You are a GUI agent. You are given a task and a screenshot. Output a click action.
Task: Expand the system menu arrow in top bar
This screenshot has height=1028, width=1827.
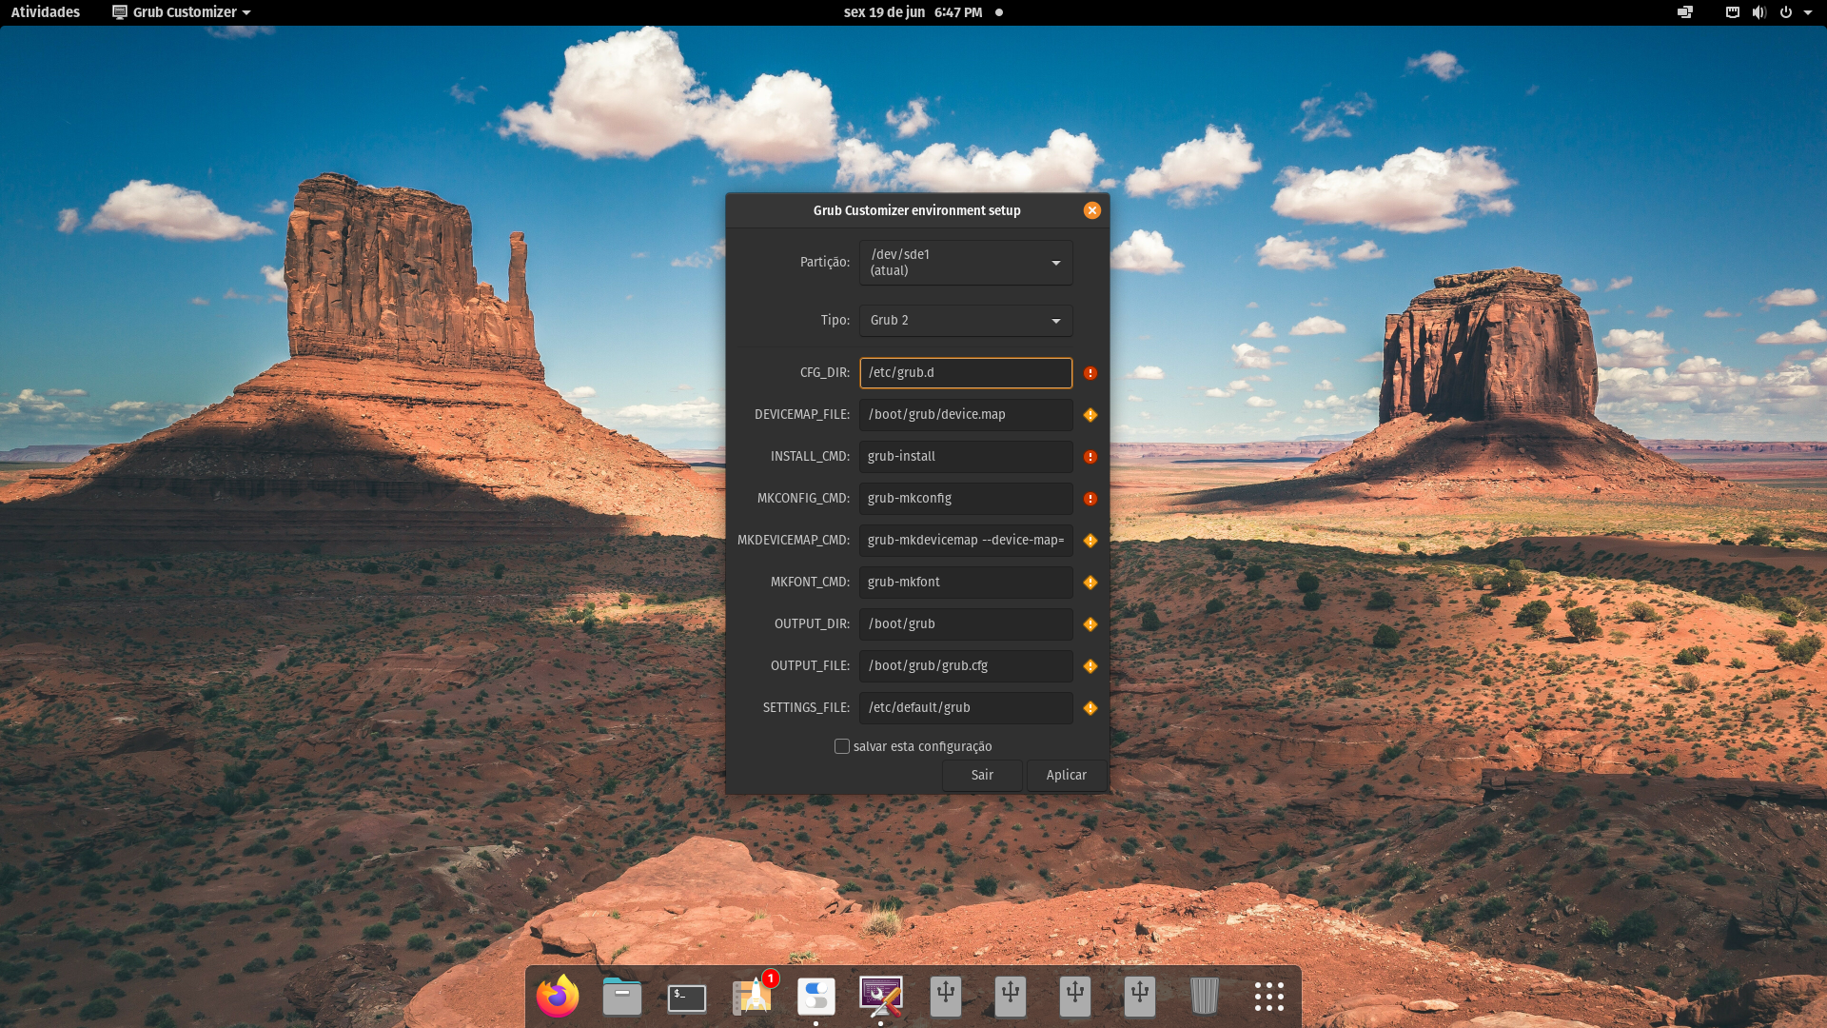click(x=1808, y=12)
